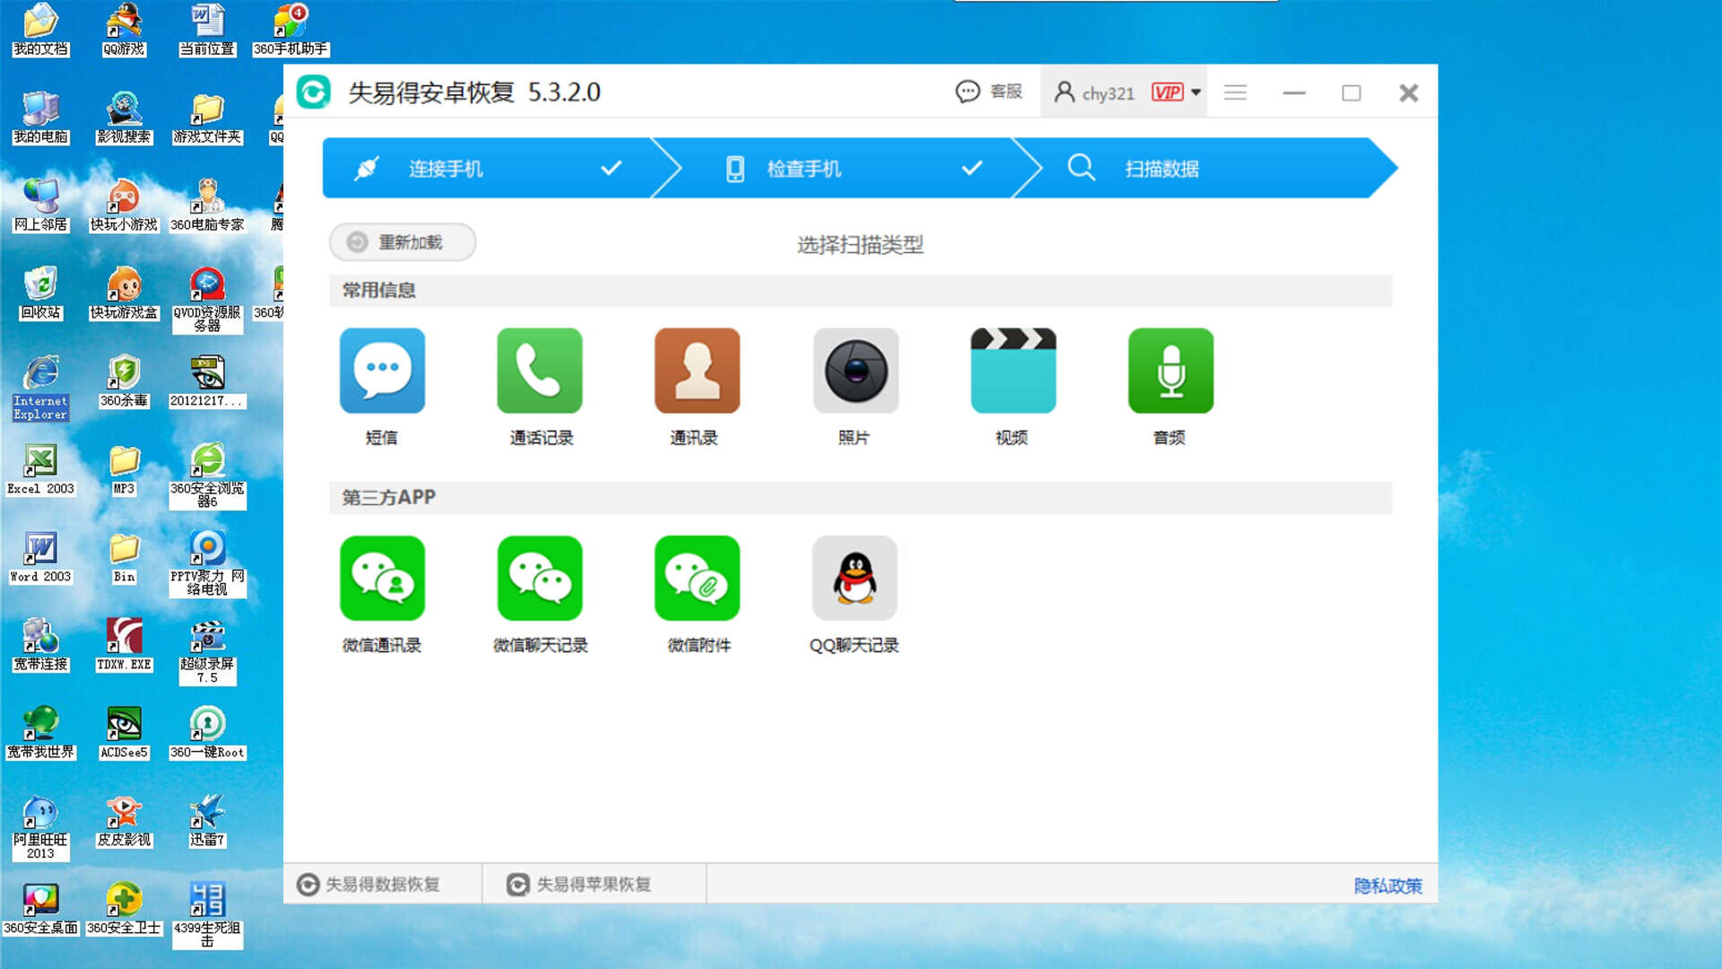Select 我的文档 desktop icon
Screen dimensions: 1722x969
(x=40, y=30)
